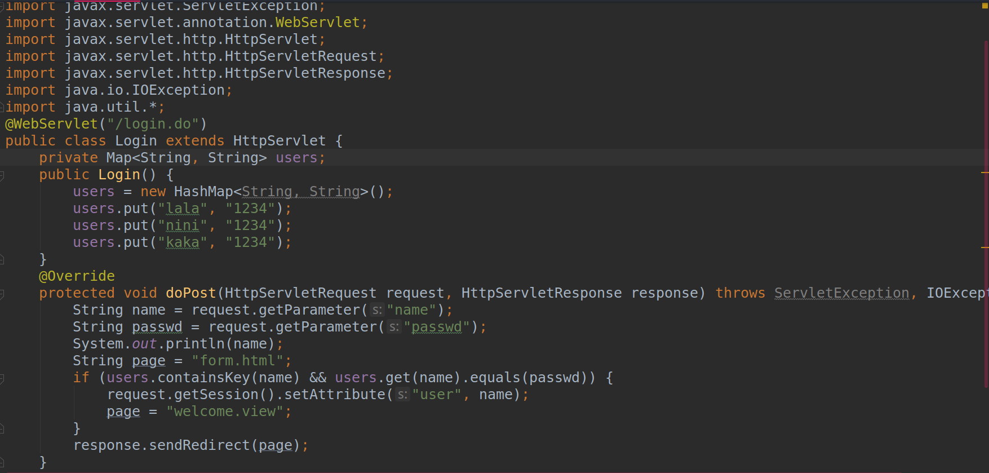
Task: Click the underlined String, String type arguments
Action: tap(301, 192)
